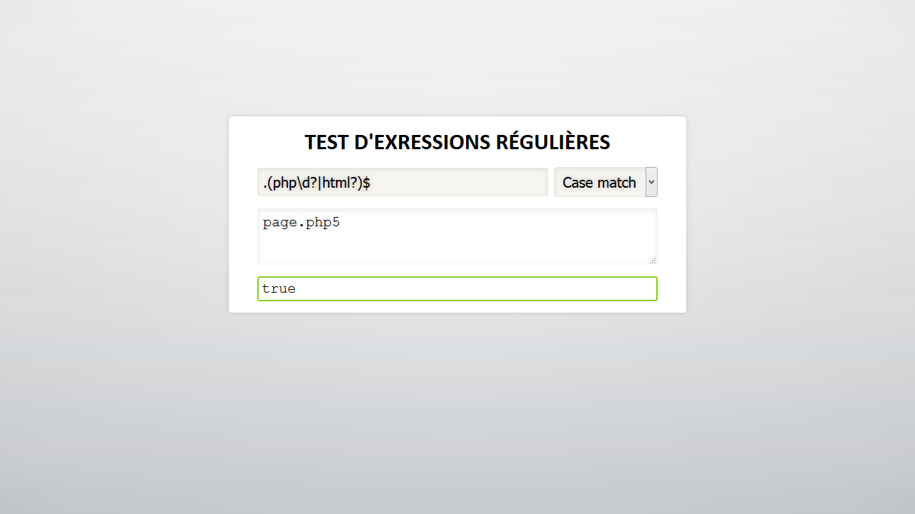Place cursor in the .(php\d?|html?)$ pattern box
The width and height of the screenshot is (915, 514).
[x=402, y=182]
